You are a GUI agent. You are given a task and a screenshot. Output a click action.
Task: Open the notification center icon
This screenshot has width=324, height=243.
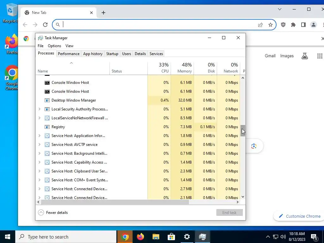[x=314, y=237]
